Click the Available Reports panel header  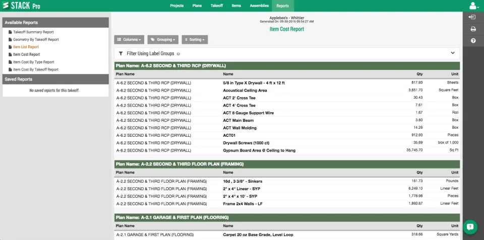click(x=55, y=23)
